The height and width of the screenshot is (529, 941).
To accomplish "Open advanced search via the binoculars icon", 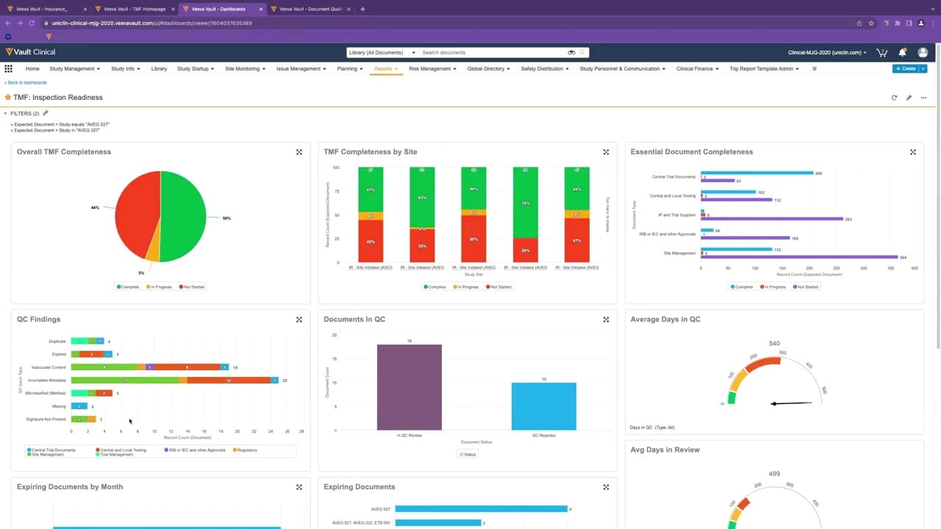I will point(571,53).
